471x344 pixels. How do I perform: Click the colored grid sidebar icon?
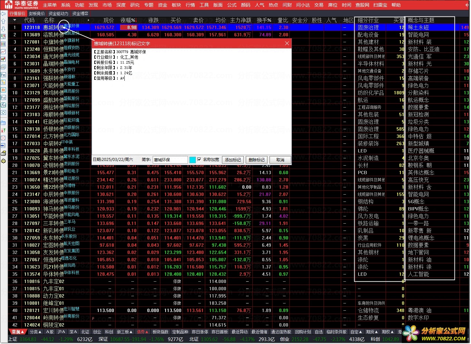click(3, 44)
